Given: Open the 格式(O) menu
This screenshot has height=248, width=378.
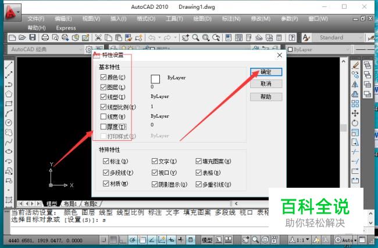Looking at the screenshot, I should point(146,19).
